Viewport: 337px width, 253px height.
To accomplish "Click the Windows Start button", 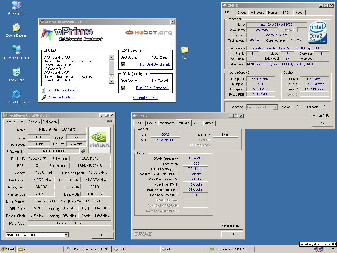I will (x=8, y=249).
